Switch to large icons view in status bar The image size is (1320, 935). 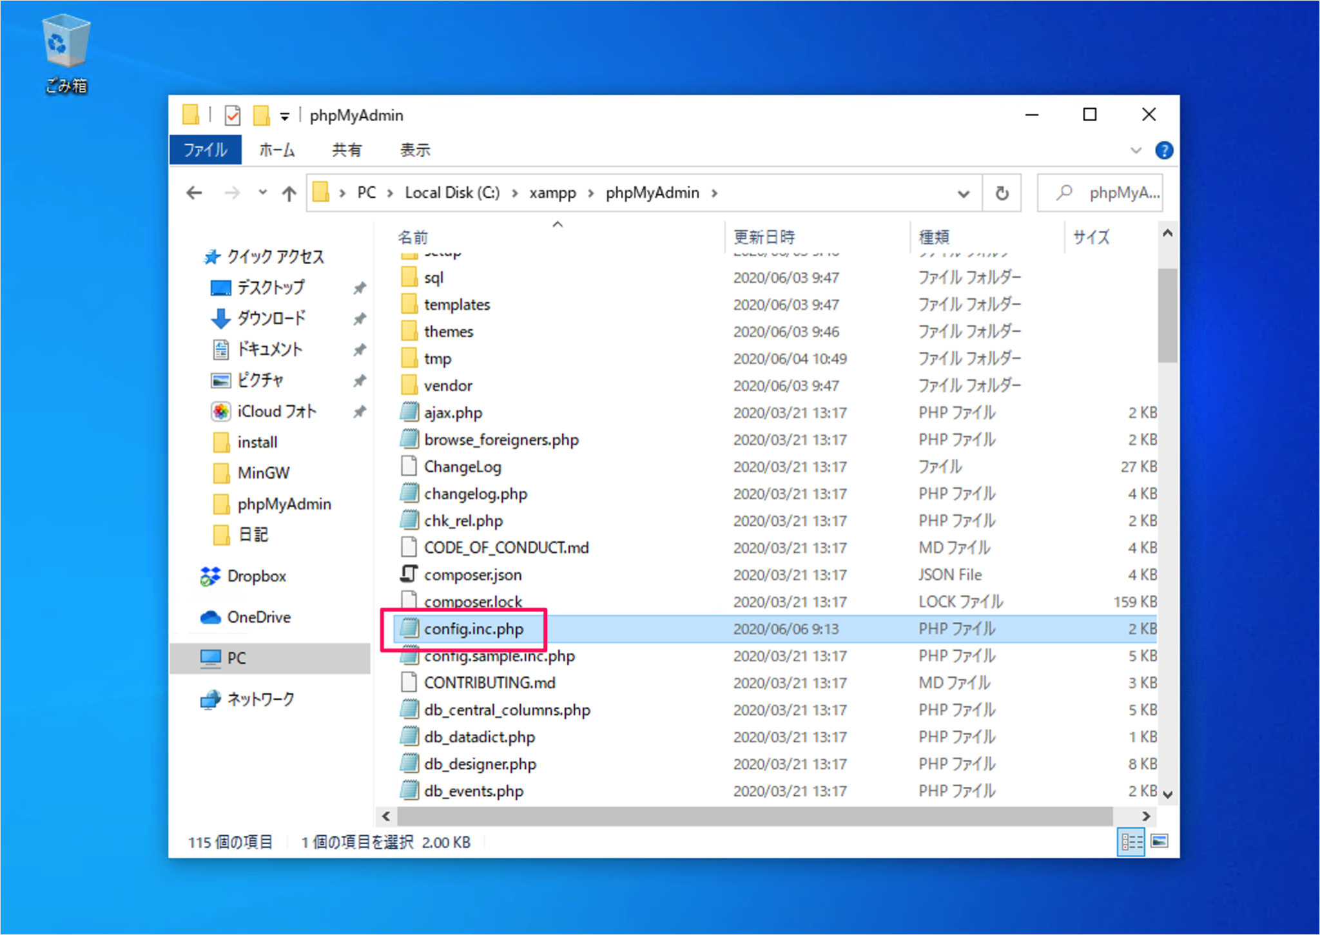tap(1160, 842)
